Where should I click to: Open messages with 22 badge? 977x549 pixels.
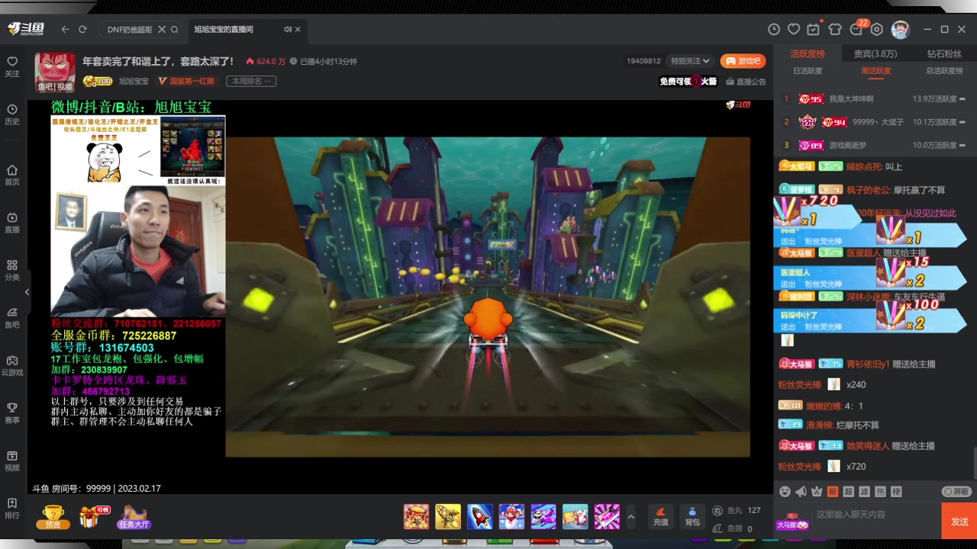tap(856, 29)
